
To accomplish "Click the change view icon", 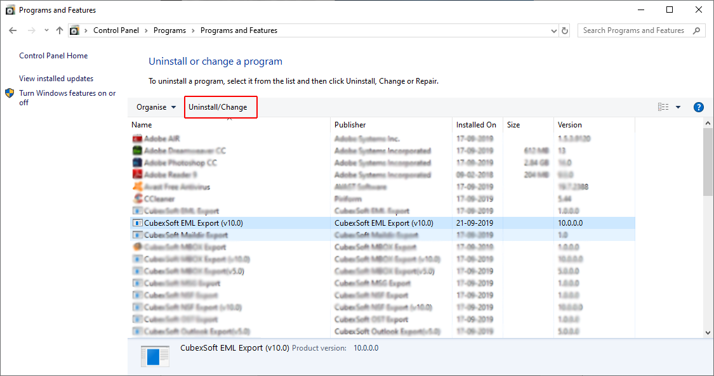I will [663, 107].
